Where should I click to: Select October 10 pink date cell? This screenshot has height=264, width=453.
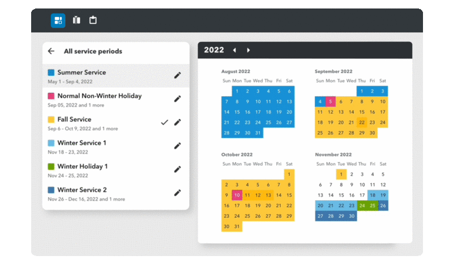[237, 196]
